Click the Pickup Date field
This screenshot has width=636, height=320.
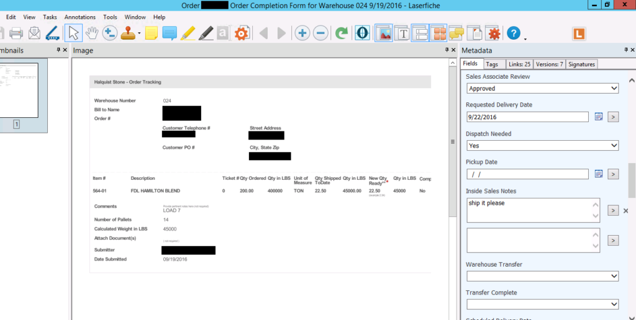coord(527,174)
